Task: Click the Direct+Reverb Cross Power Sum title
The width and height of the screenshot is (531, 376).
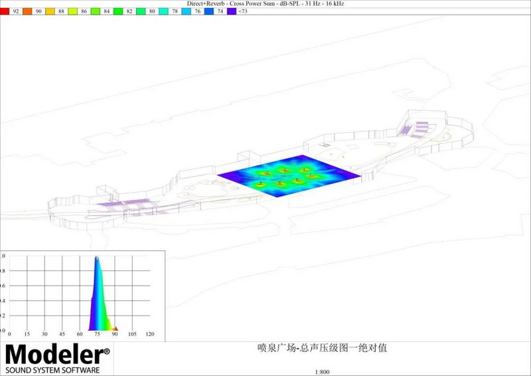Action: [265, 3]
